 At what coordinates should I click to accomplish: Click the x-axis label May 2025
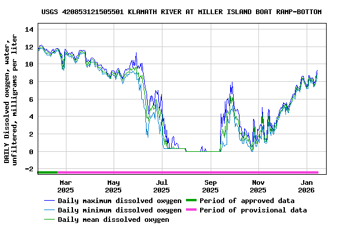click(x=113, y=187)
